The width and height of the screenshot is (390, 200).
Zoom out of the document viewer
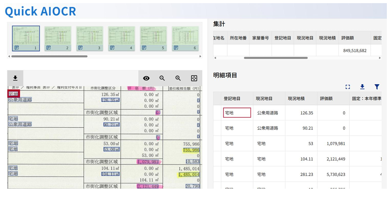click(x=162, y=78)
